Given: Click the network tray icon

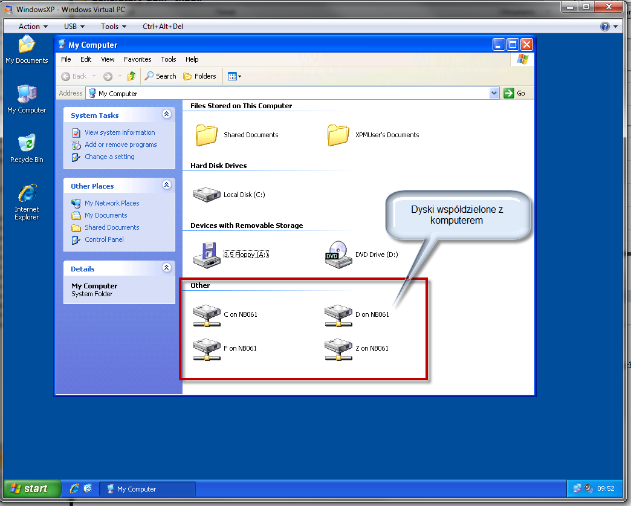Looking at the screenshot, I should (x=577, y=488).
